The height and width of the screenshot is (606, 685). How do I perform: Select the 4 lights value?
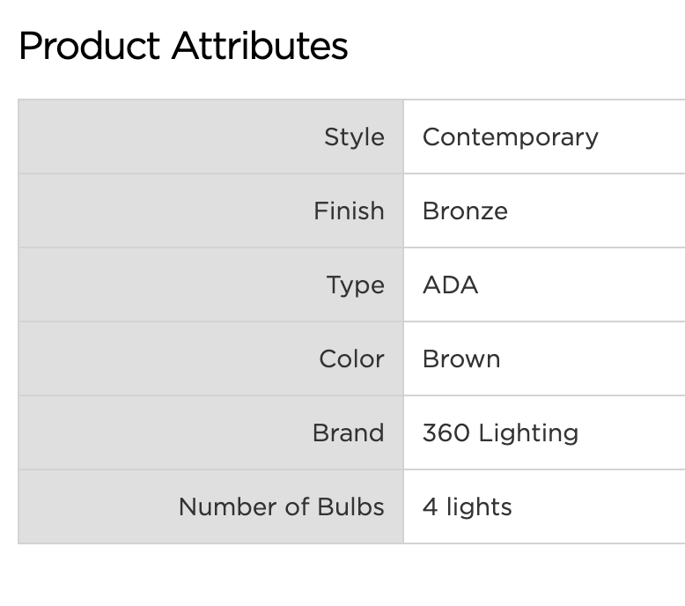point(467,507)
